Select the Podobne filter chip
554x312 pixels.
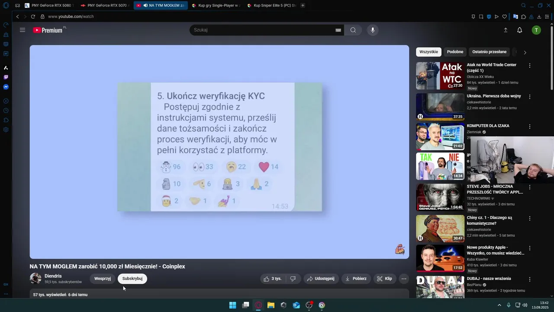[x=455, y=52]
